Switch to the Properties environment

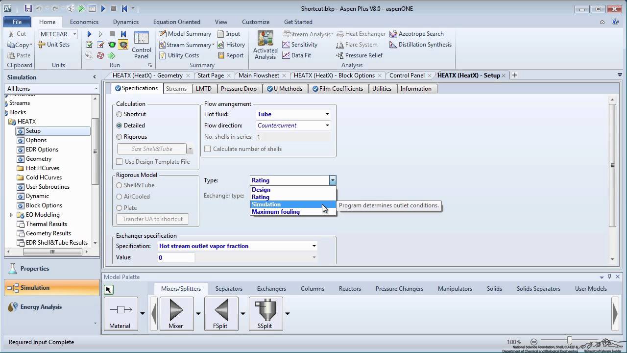point(51,269)
